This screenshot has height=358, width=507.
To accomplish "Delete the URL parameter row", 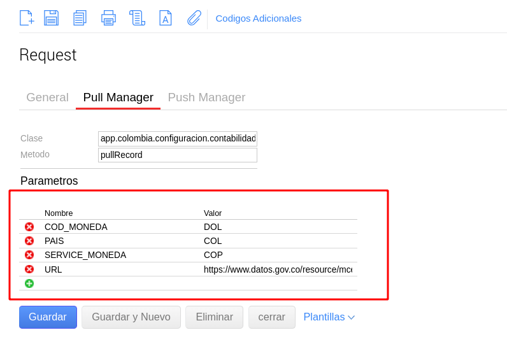I will [29, 269].
